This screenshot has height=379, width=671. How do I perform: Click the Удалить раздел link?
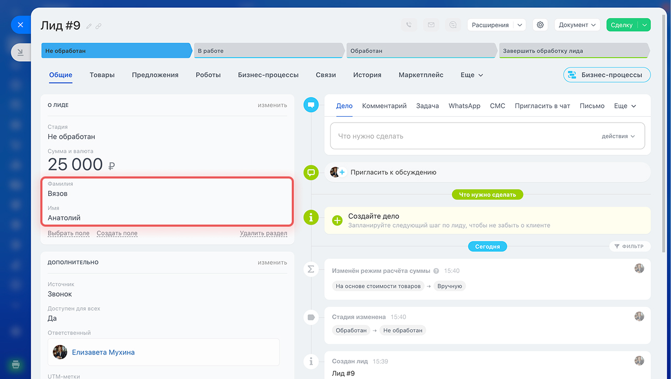point(263,233)
